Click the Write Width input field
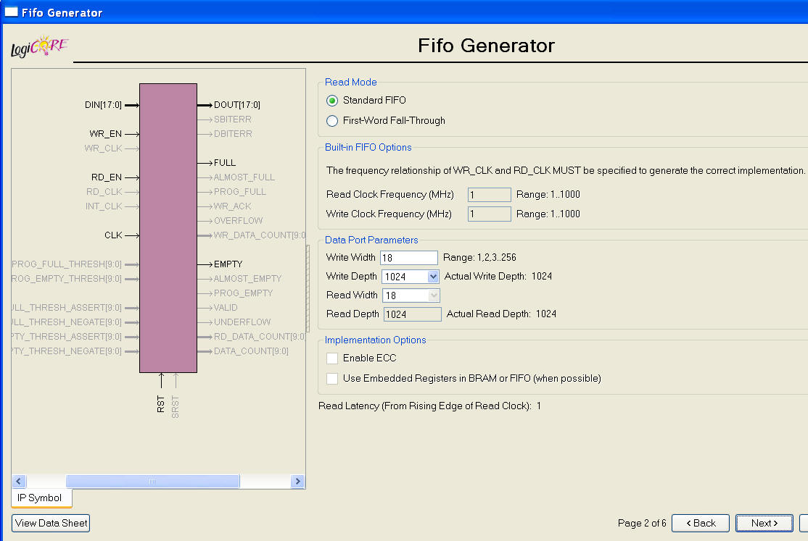 coord(409,258)
